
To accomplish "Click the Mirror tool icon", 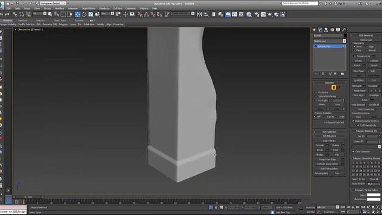I will 199,14.
